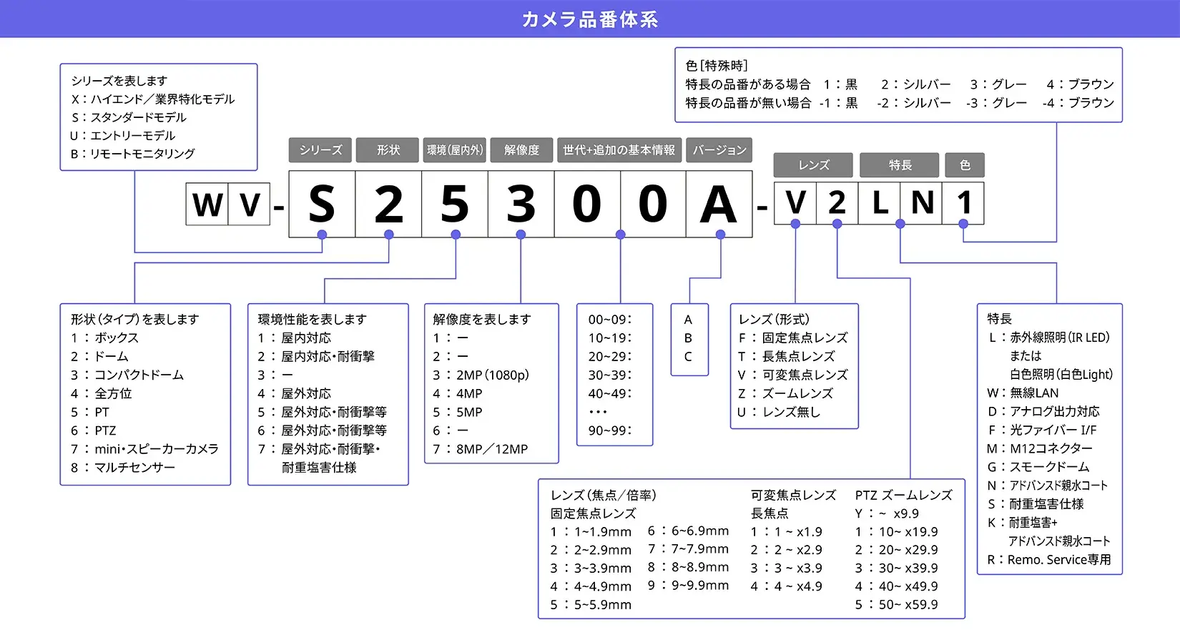Click the letter L box

[880, 203]
